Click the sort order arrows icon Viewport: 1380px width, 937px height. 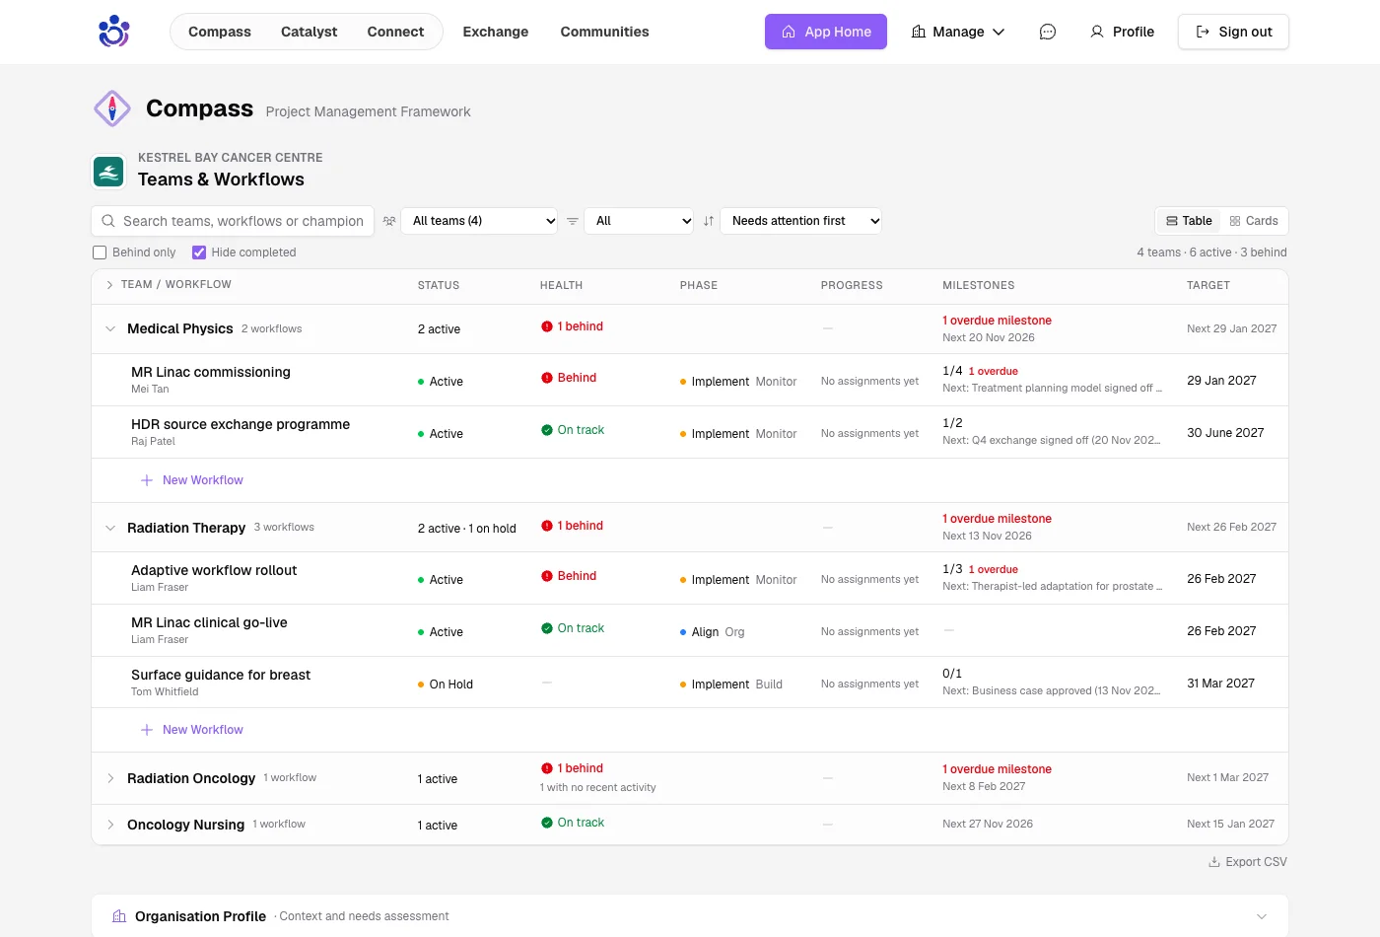coord(708,221)
